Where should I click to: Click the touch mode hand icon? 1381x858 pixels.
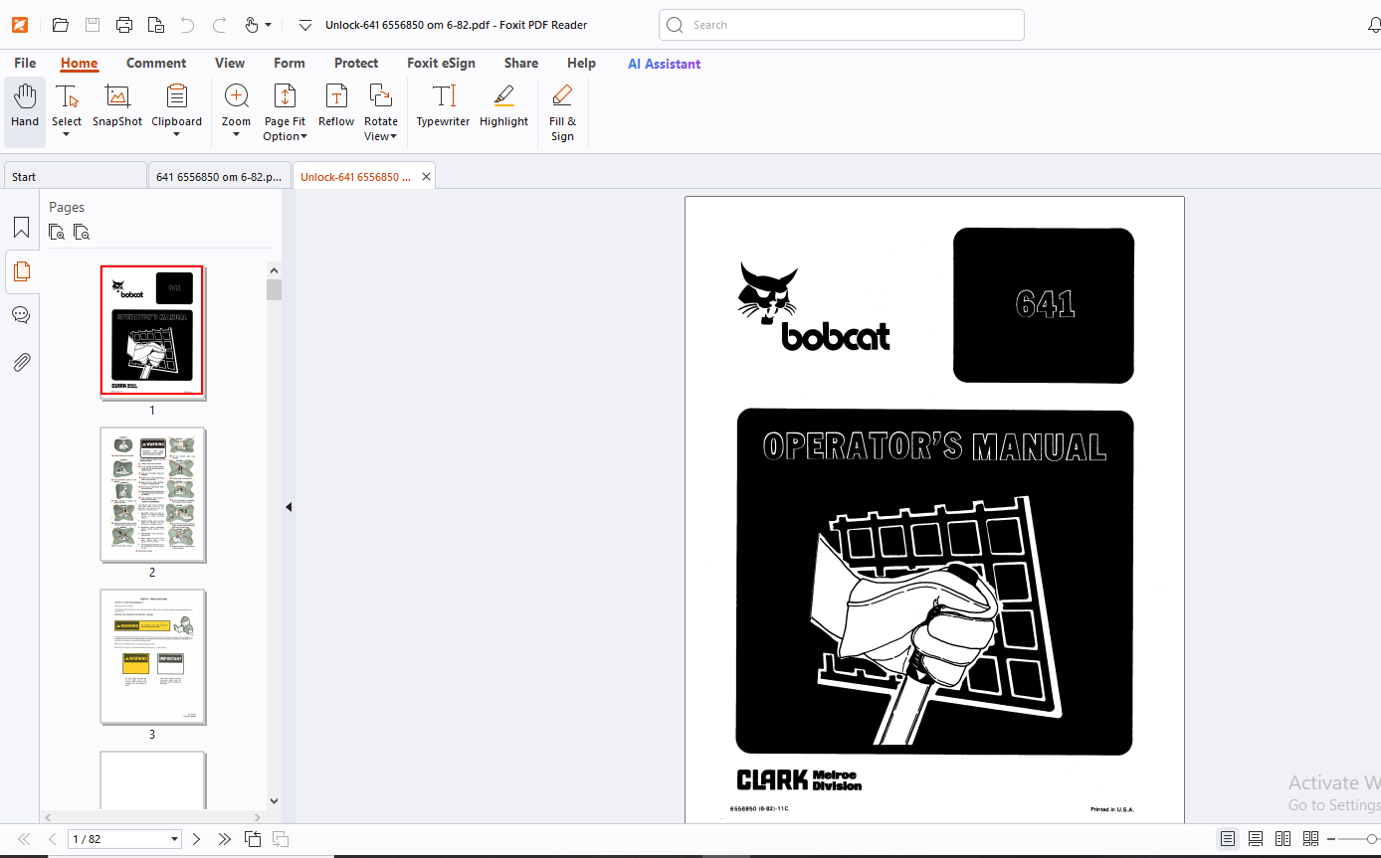point(252,25)
